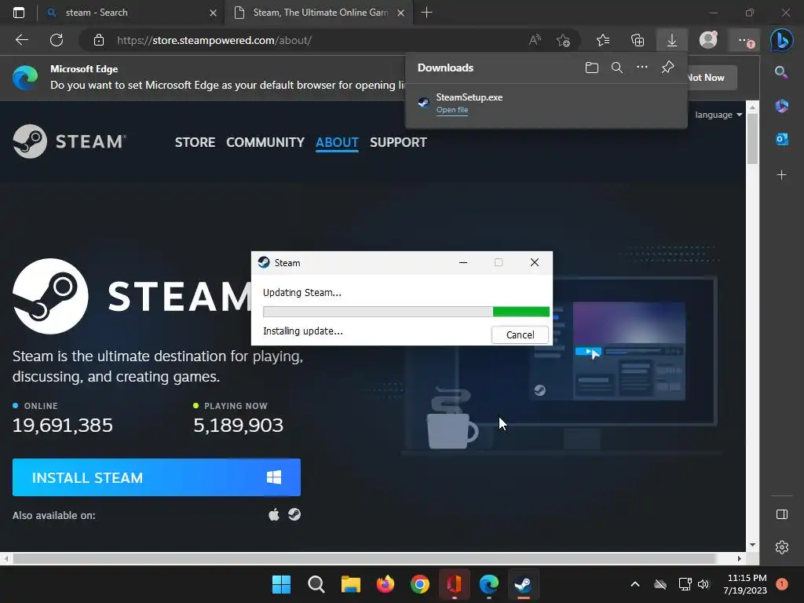Open Edge Settings and more menu
The width and height of the screenshot is (804, 603).
(744, 40)
